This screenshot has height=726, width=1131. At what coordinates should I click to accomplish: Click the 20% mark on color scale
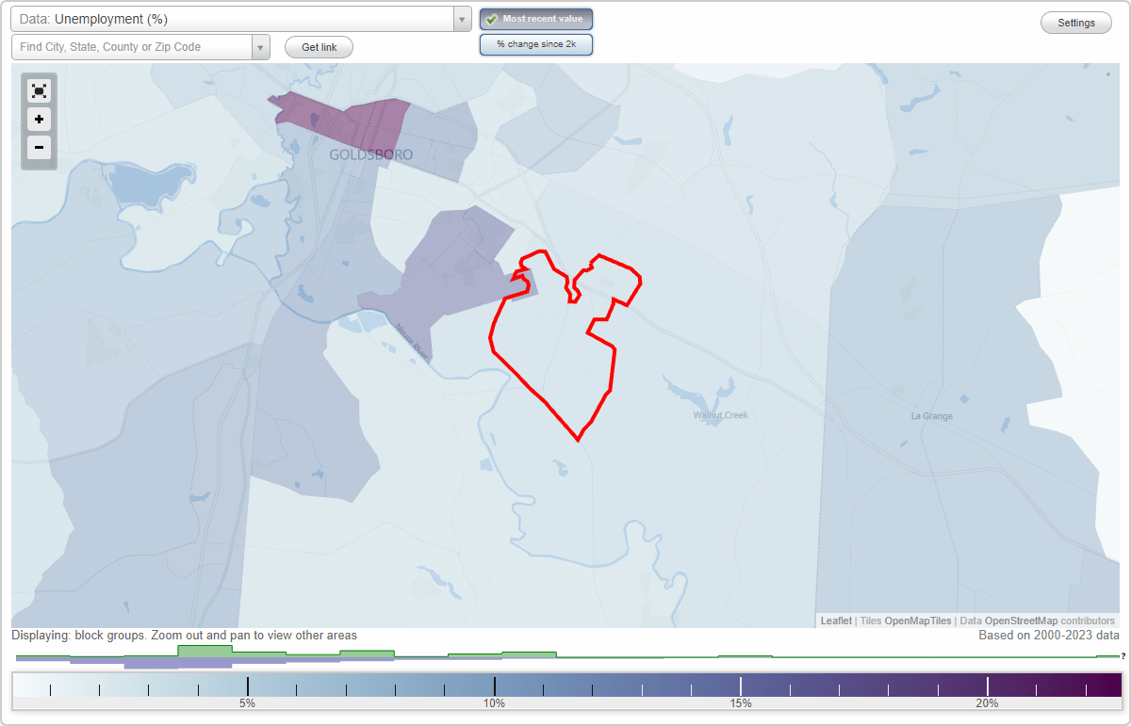[x=988, y=702]
